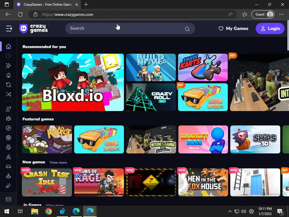Open Task View in the taskbar
This screenshot has height=217, width=289.
click(20, 211)
